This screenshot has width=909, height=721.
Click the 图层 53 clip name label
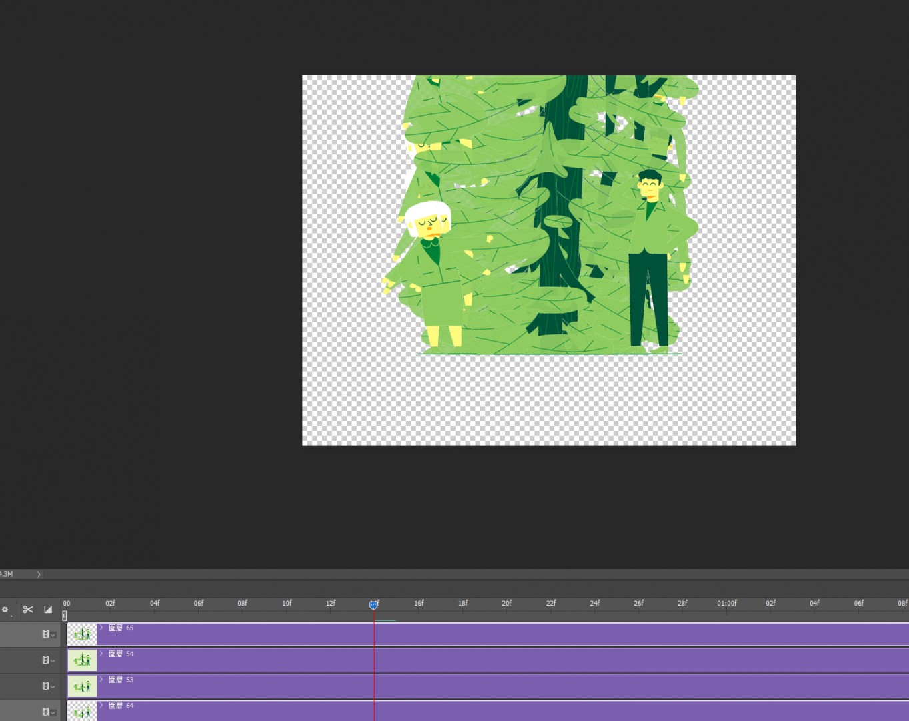(121, 680)
